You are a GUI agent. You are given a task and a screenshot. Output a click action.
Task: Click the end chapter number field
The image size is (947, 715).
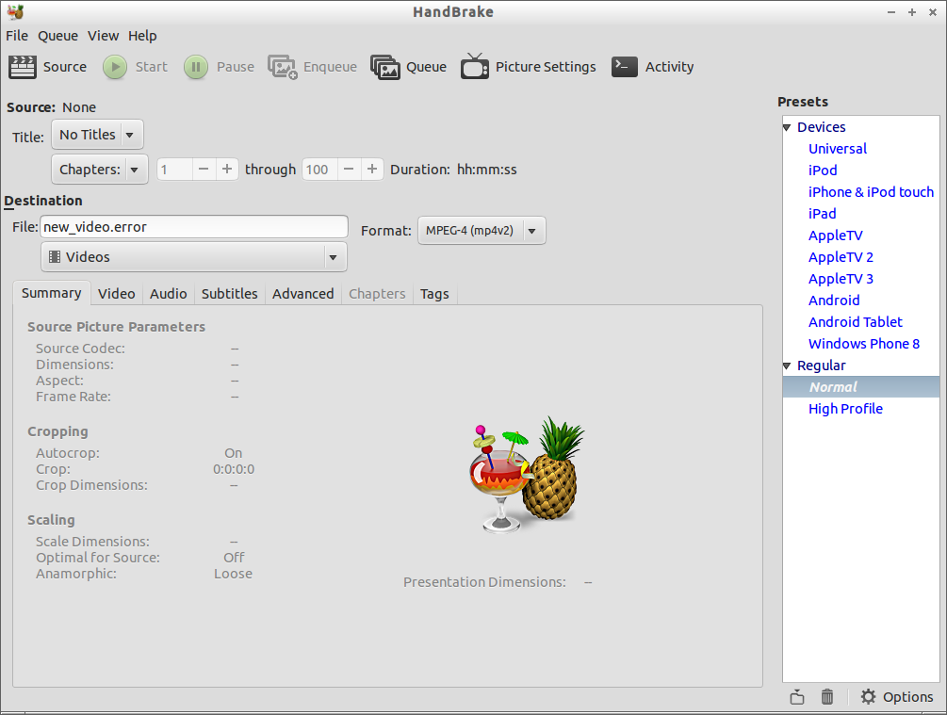(319, 169)
